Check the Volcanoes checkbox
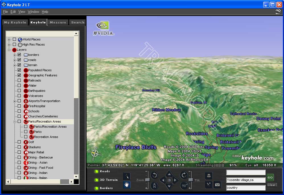Image resolution: width=284 pixels, height=195 pixels. tap(19, 96)
